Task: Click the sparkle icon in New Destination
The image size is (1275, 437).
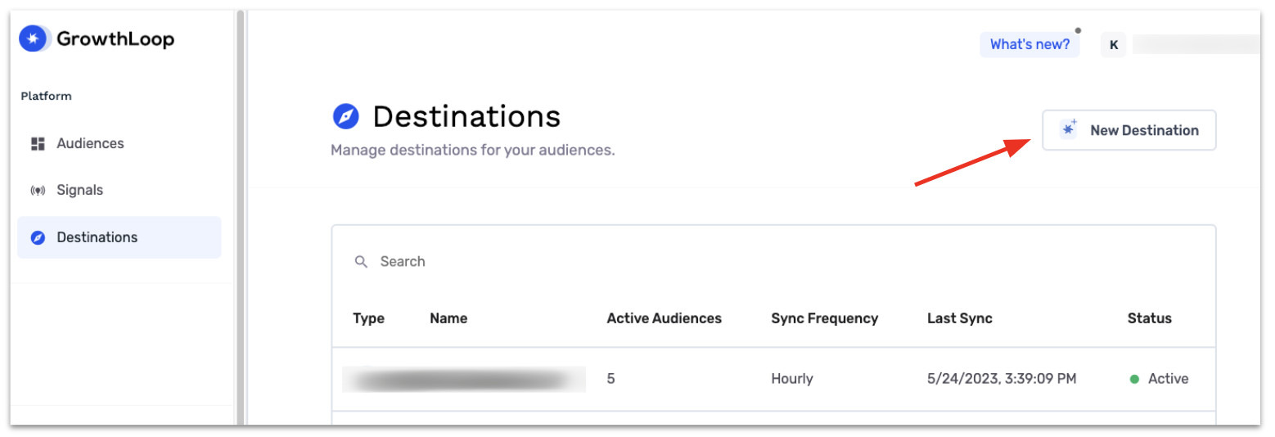Action: pos(1069,129)
